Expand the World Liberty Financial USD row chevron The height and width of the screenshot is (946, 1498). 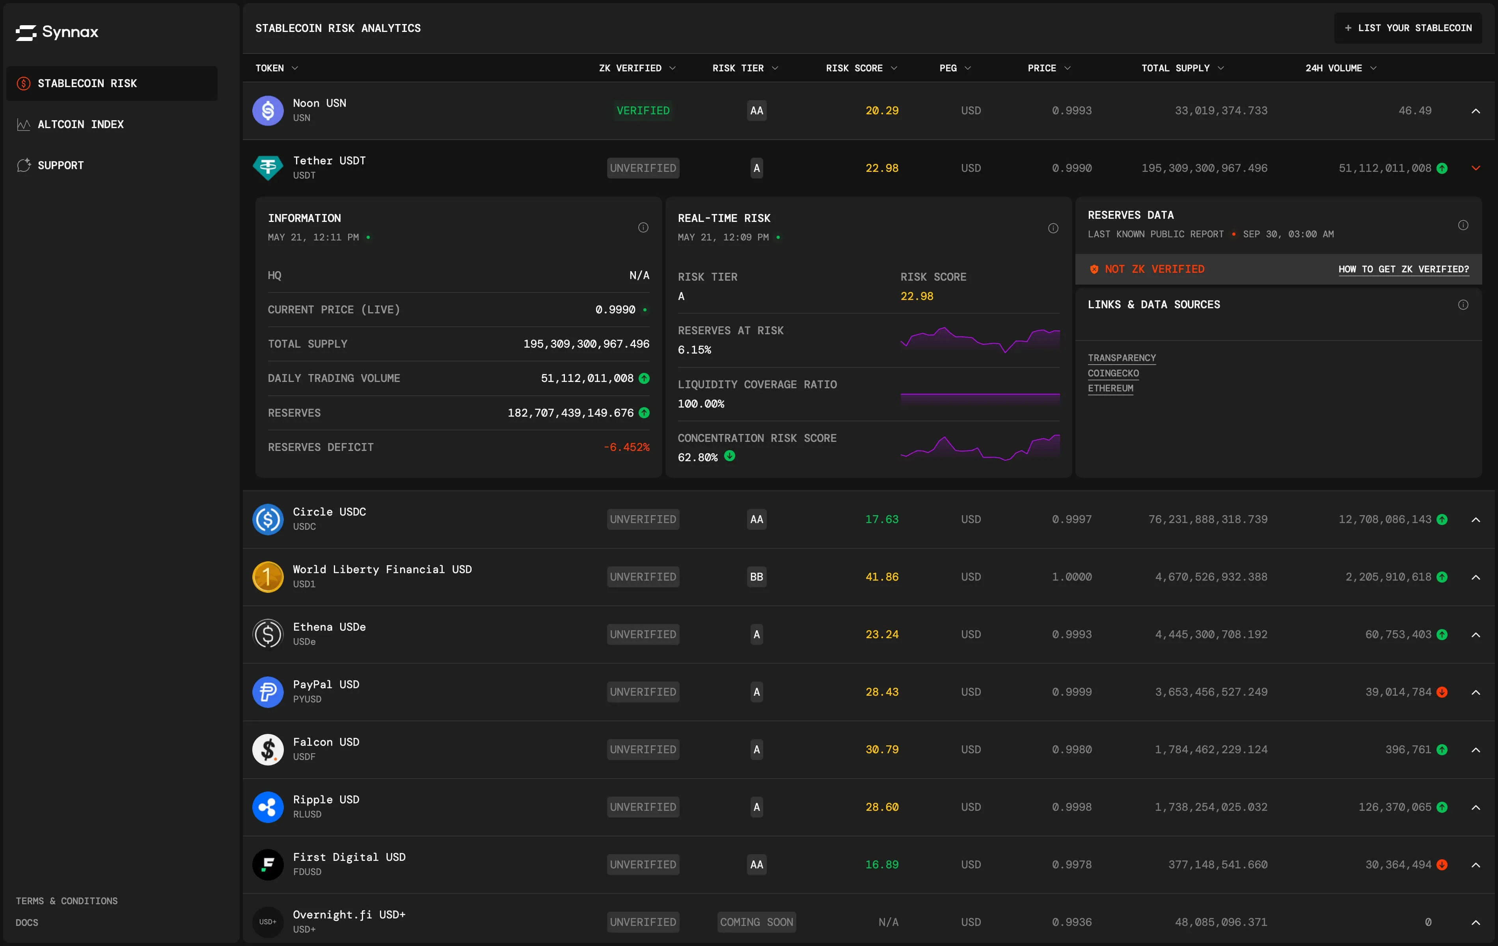1476,577
